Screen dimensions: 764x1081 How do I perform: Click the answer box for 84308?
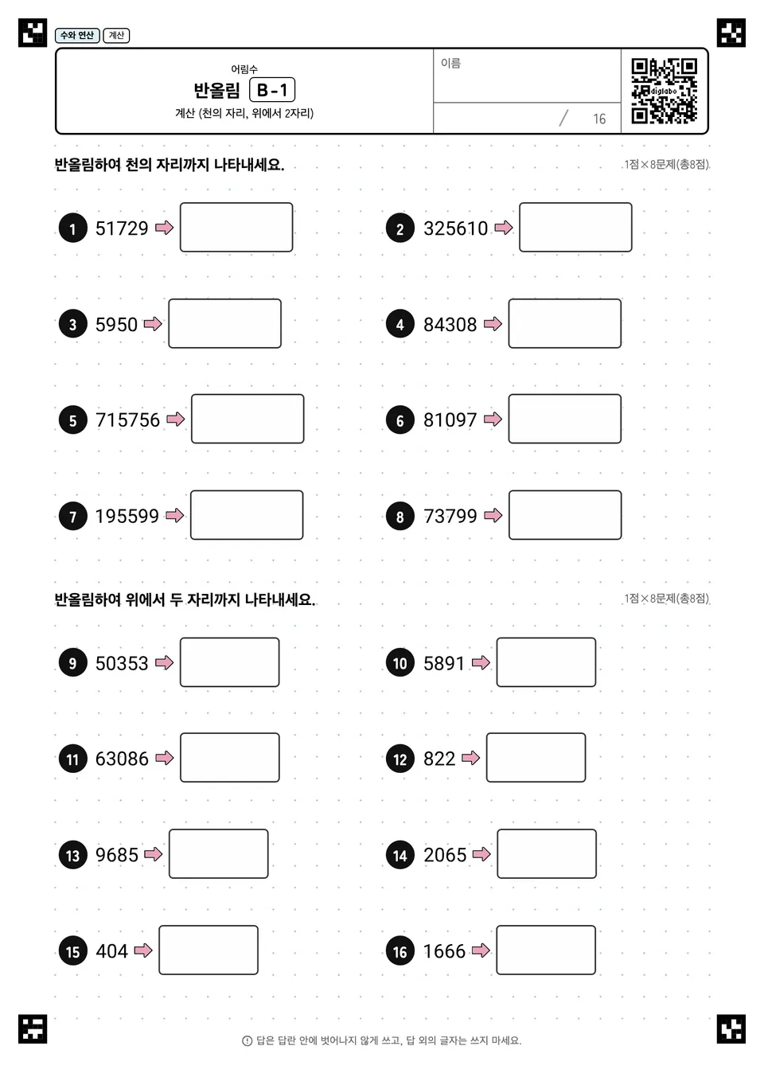click(x=565, y=324)
